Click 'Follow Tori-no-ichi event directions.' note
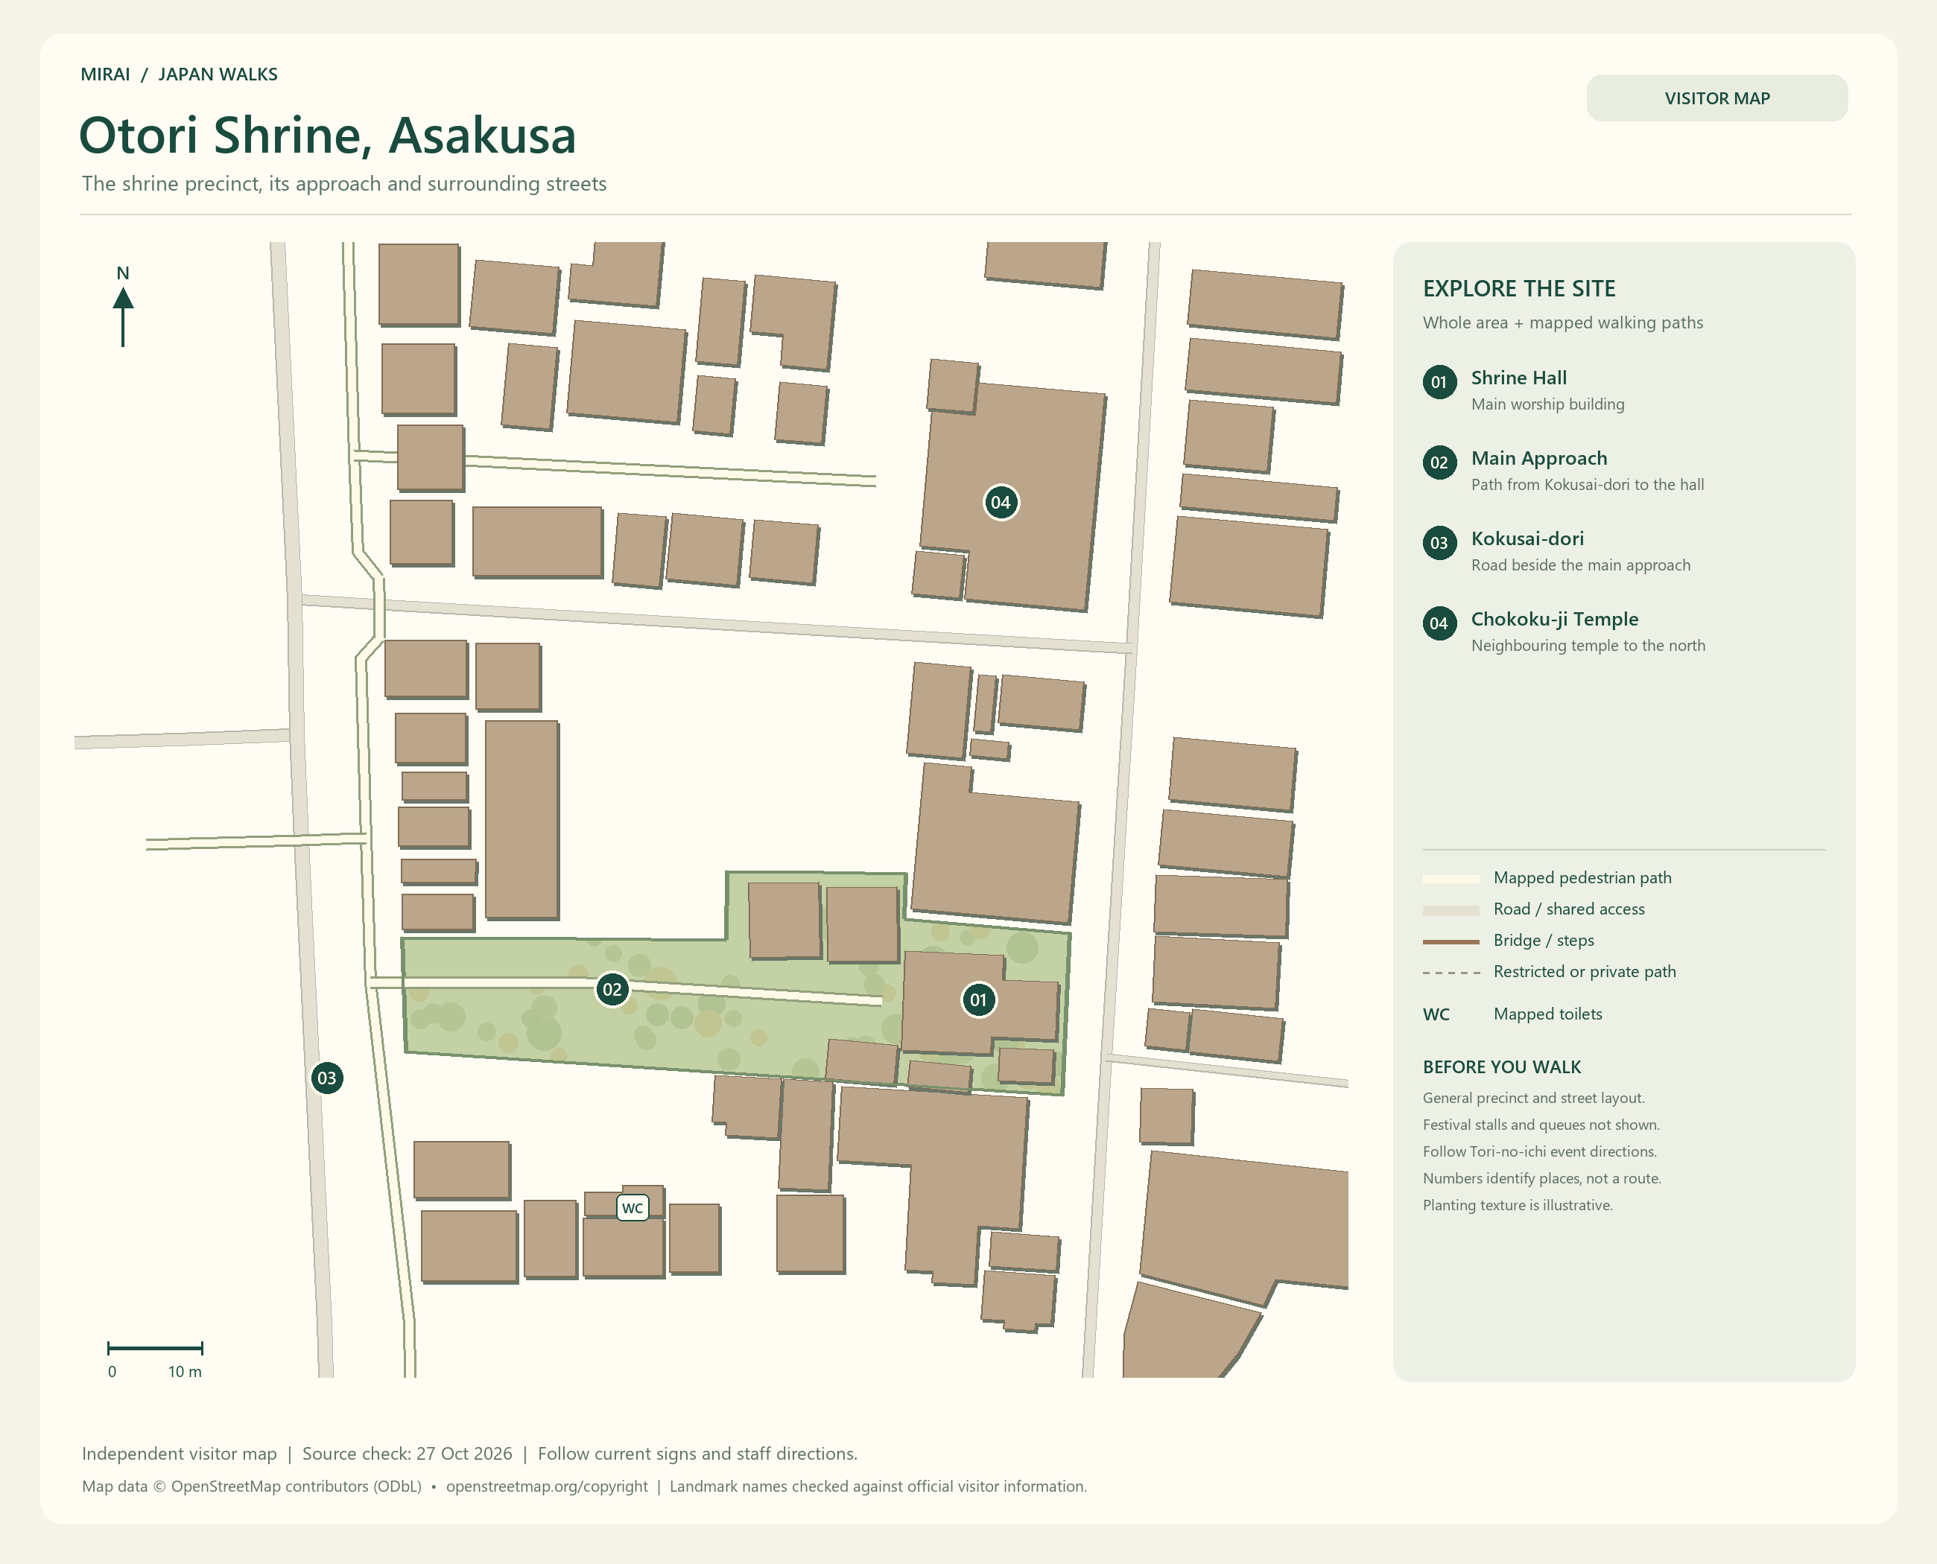This screenshot has width=1937, height=1564. point(1539,1151)
